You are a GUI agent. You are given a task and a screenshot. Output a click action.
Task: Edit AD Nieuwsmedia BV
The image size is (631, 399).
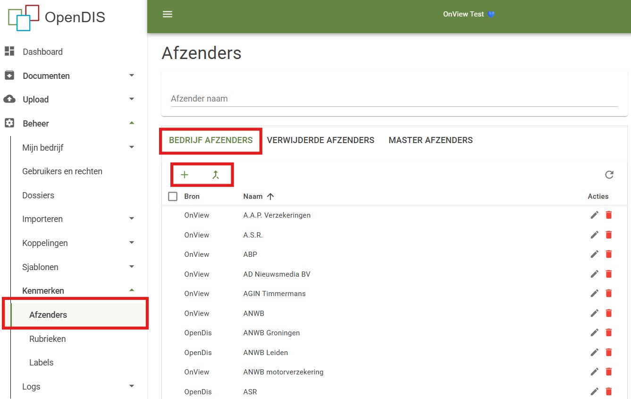click(x=595, y=274)
